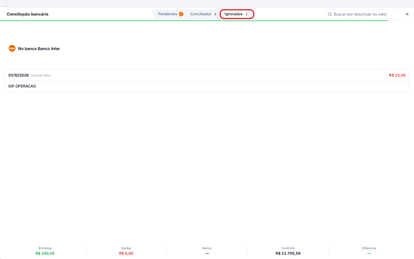Select the IOF OPERACAO transaction row
Viewport: 414px width, 259px height.
207,86
